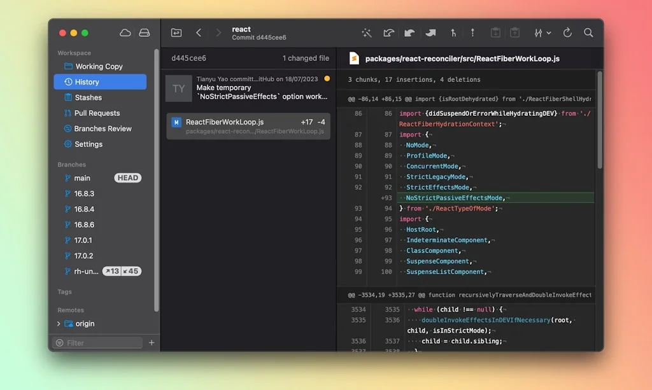Open Quick Launch with the magic wand icon
This screenshot has height=390, width=652.
(367, 32)
